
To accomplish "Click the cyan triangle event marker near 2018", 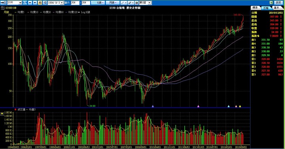I will coord(229,106).
